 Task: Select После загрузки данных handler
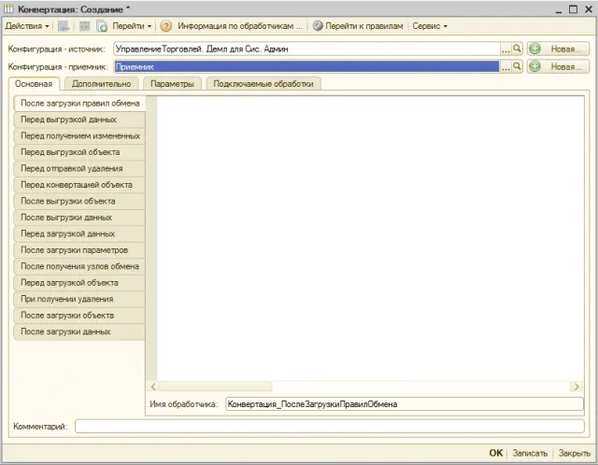point(79,332)
